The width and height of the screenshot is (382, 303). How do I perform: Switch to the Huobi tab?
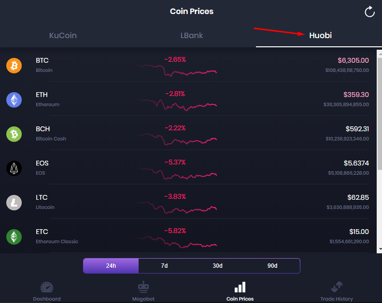click(320, 36)
